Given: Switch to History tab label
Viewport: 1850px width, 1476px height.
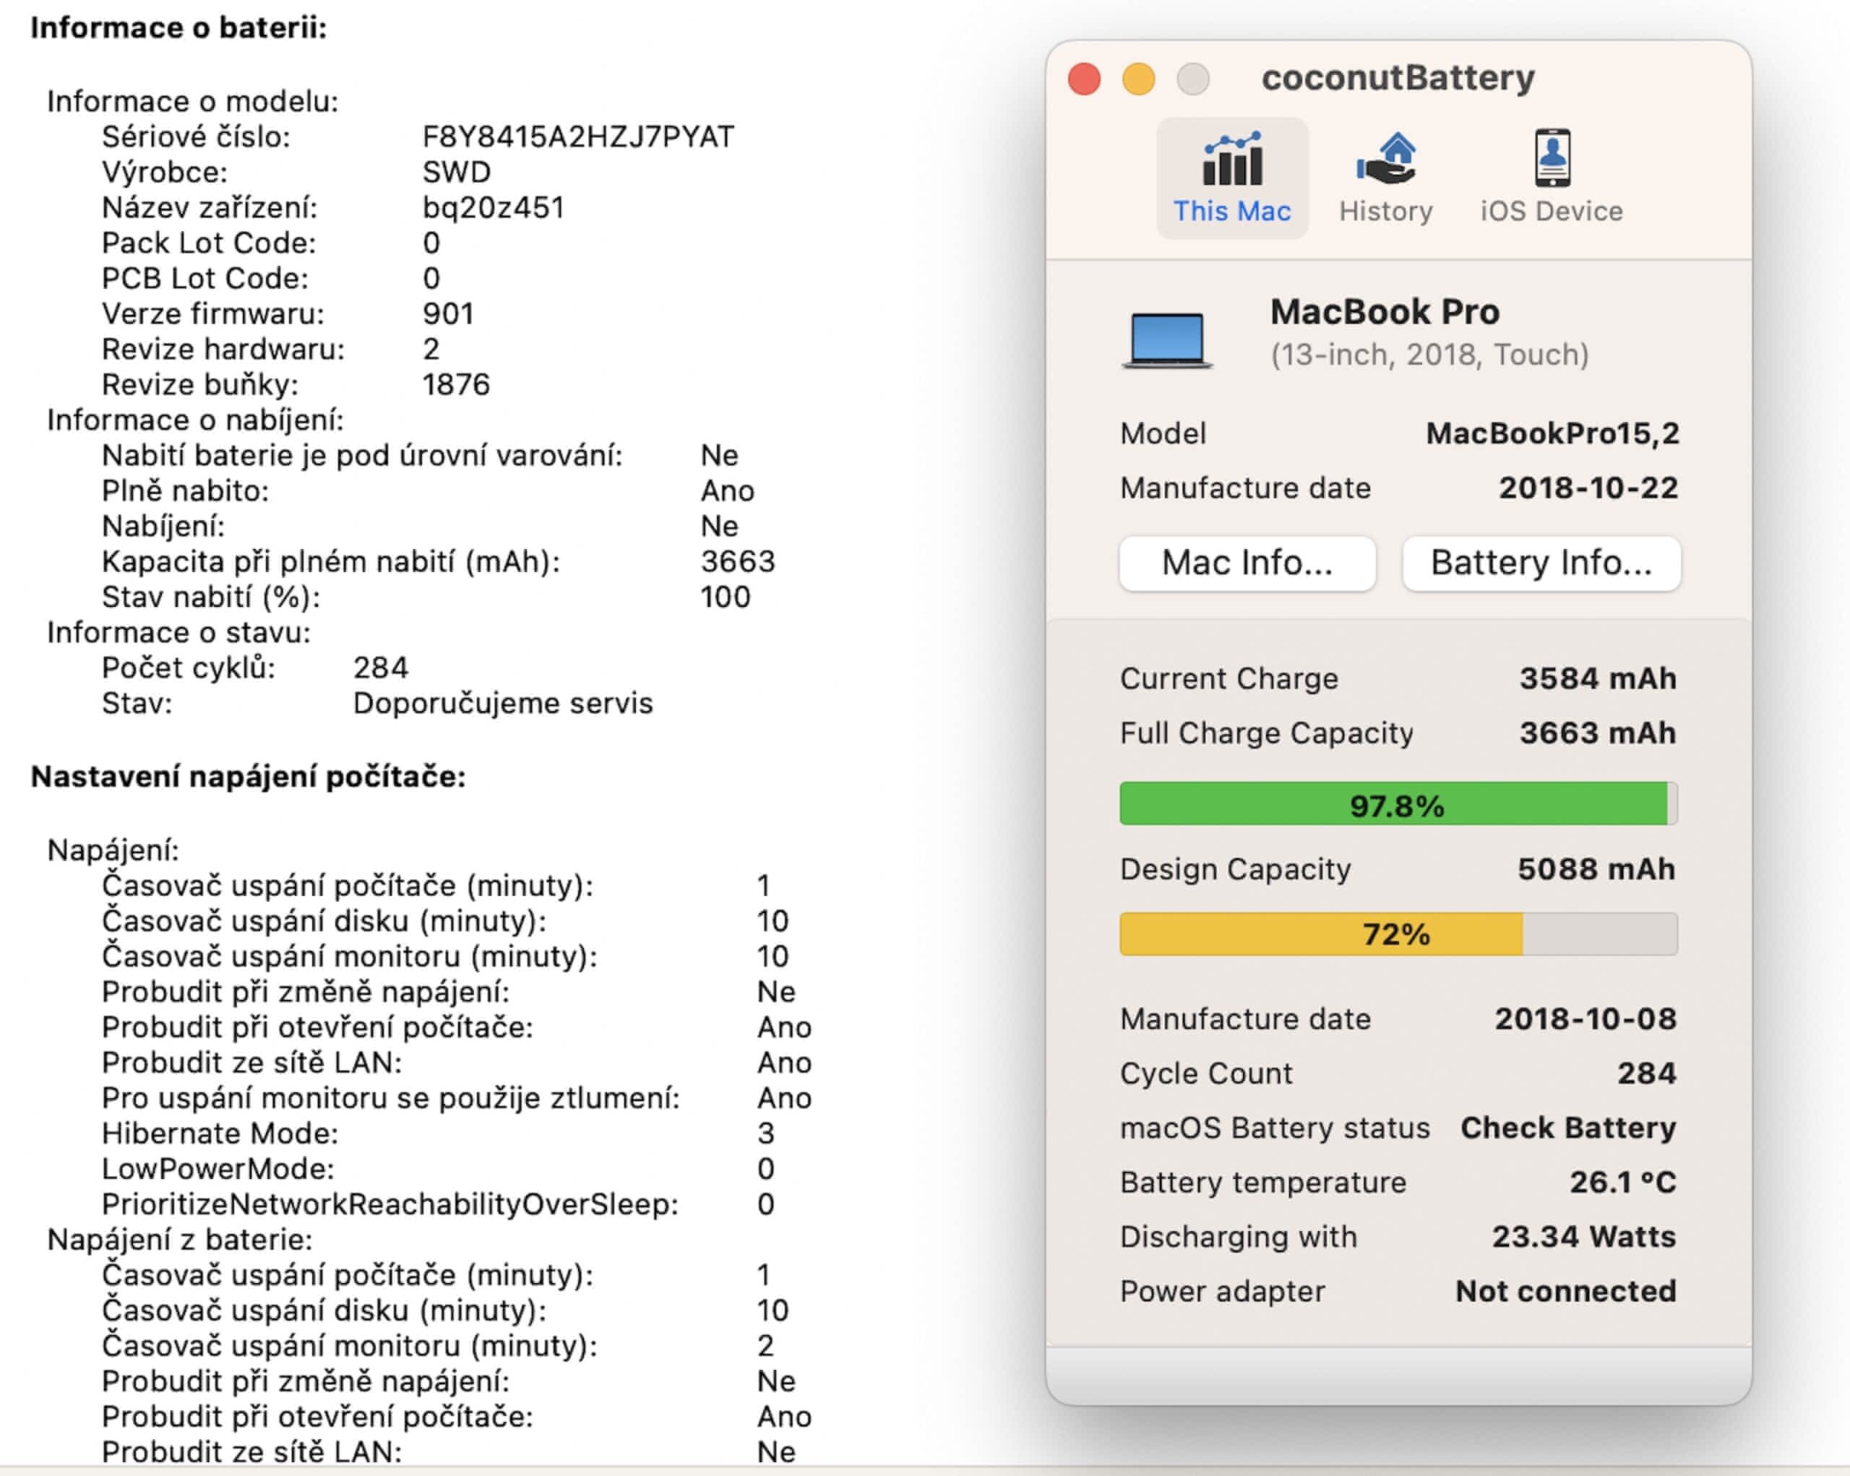Looking at the screenshot, I should (x=1385, y=211).
